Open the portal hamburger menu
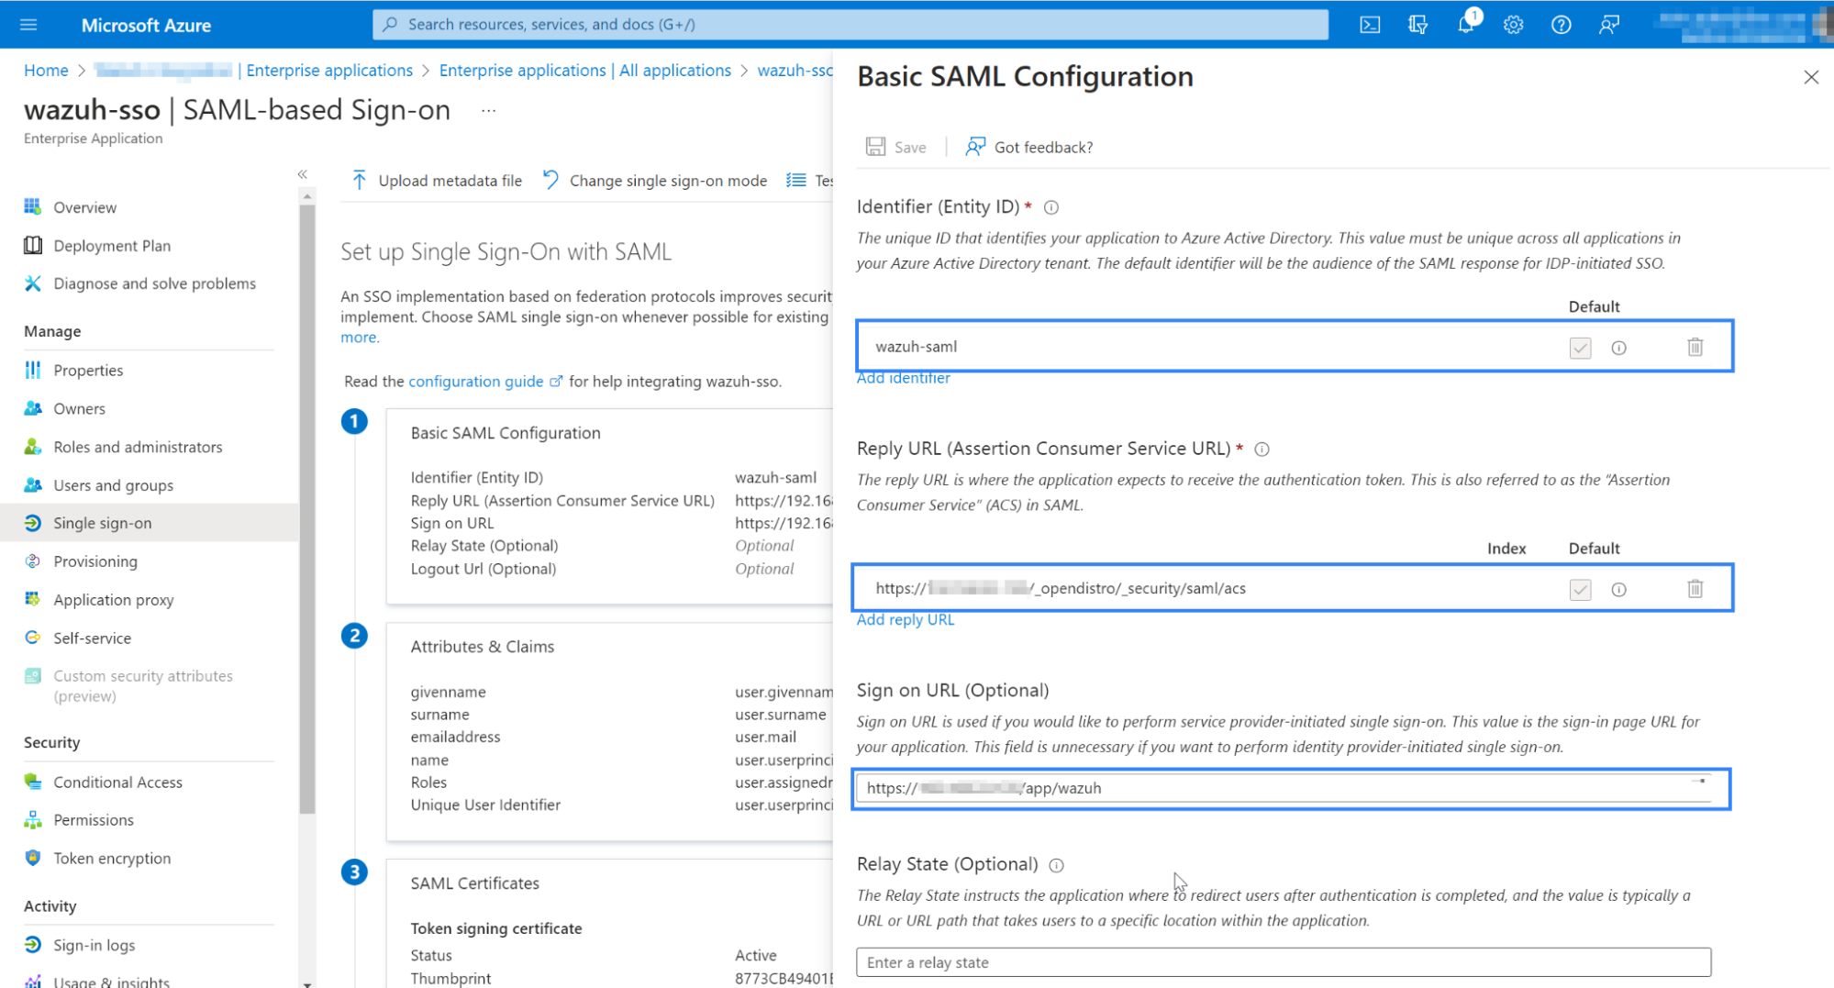 pos(28,25)
